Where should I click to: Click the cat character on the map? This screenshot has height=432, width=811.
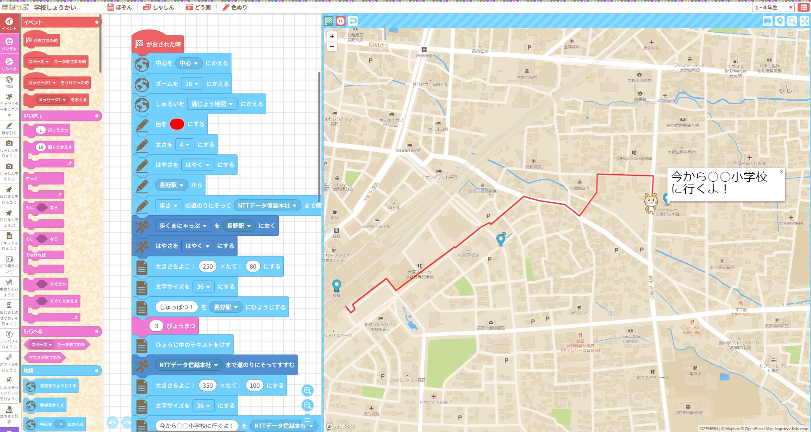pos(650,203)
